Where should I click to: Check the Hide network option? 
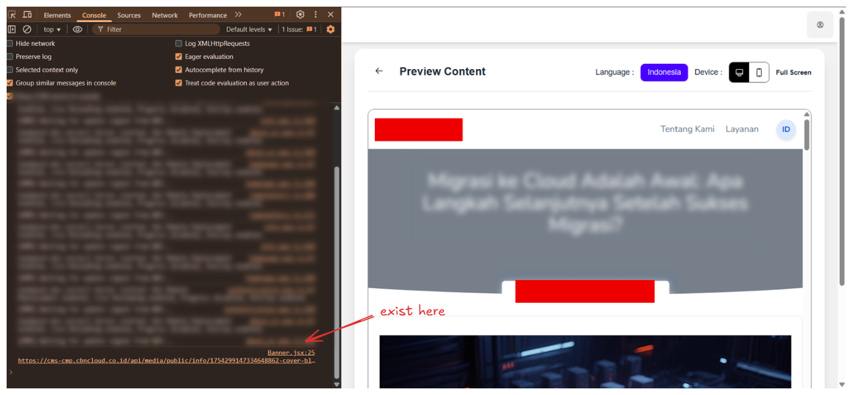(10, 43)
